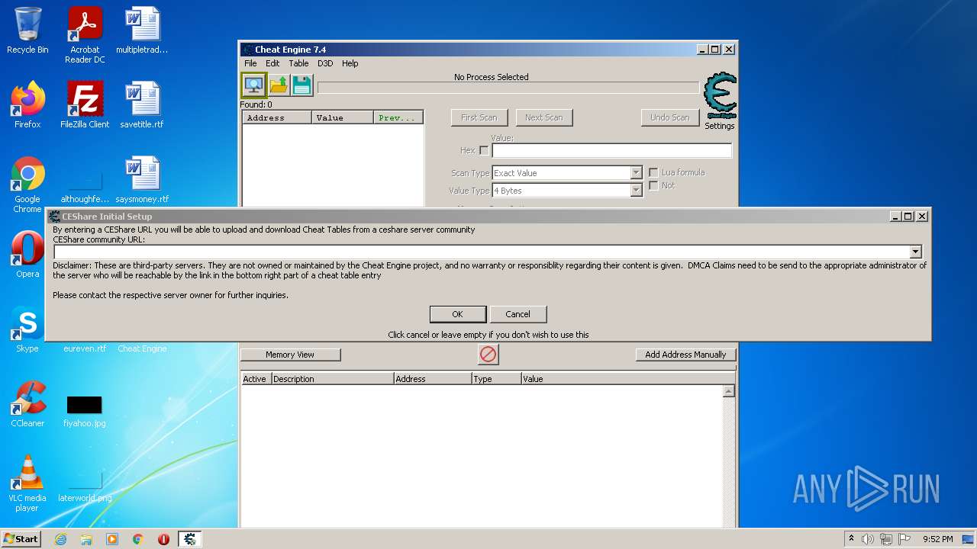Viewport: 977px width, 549px height.
Task: Expand the CEShare community URL dropdown arrow
Action: tap(915, 252)
